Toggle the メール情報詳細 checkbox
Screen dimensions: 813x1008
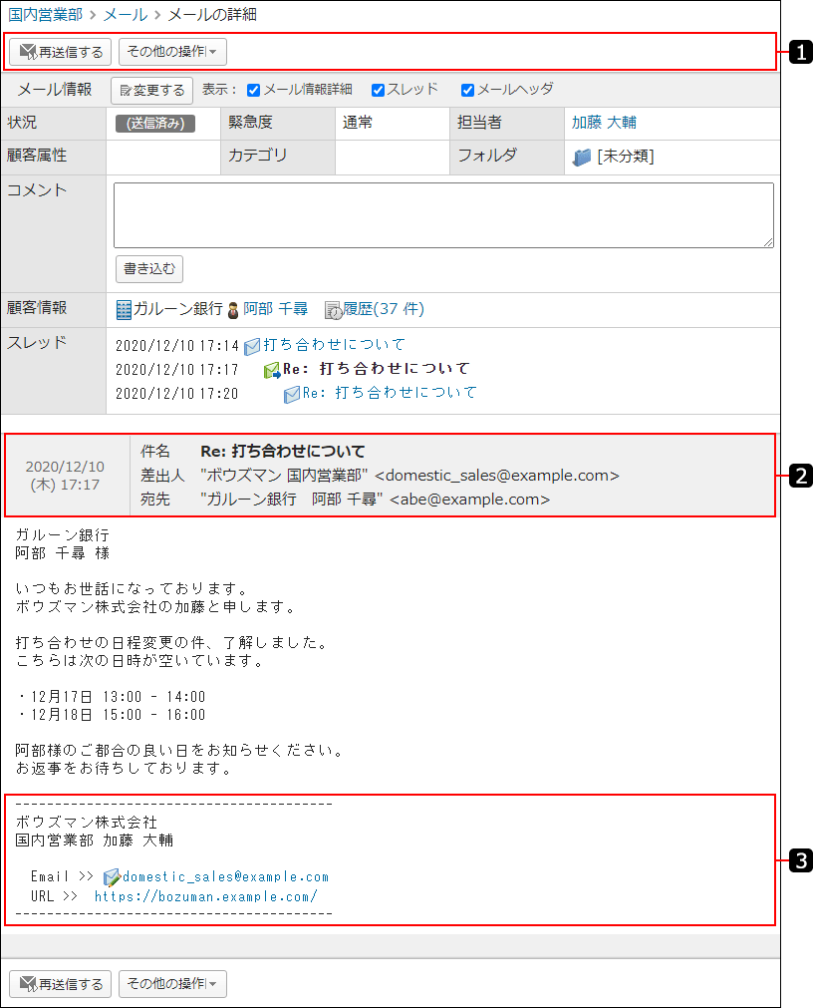click(254, 90)
